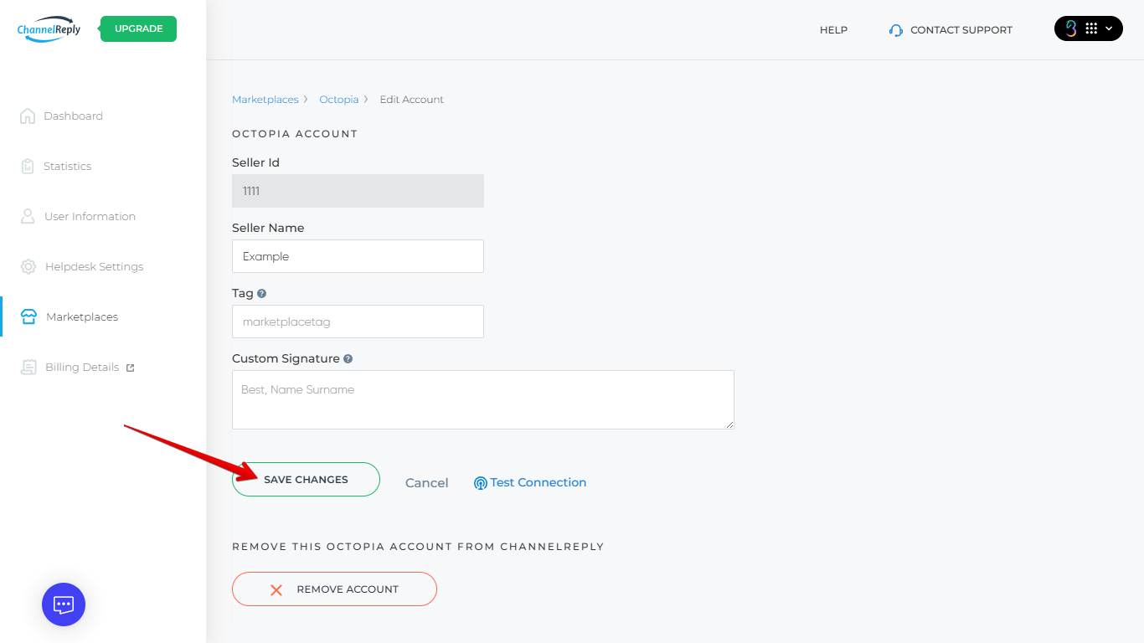Open the Statistics menu item
Screen dimensions: 1144x643
(67, 166)
